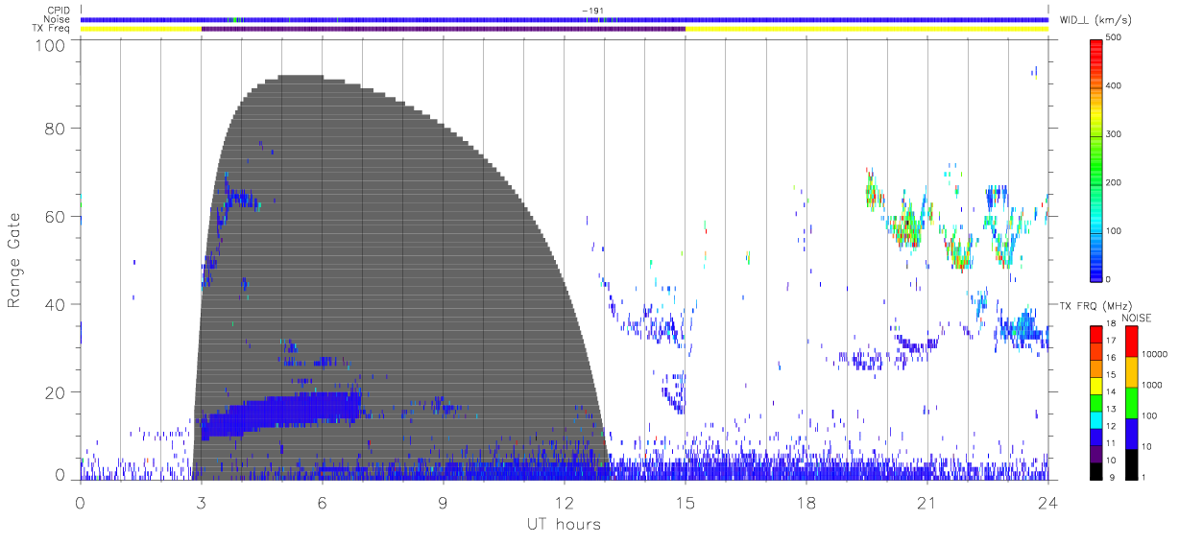Click the blue Noise strip at top
This screenshot has width=1179, height=544.
pos(565,19)
